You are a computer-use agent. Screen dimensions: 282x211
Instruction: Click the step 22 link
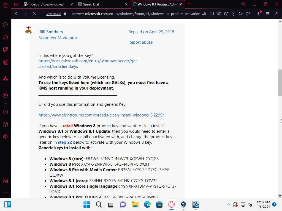point(65,142)
